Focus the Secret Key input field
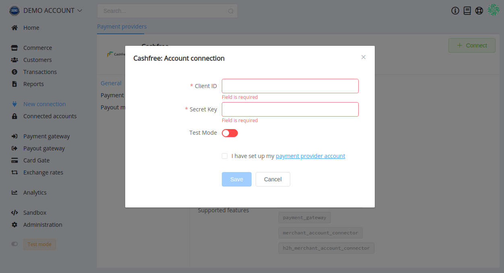This screenshot has width=504, height=273. 290,109
